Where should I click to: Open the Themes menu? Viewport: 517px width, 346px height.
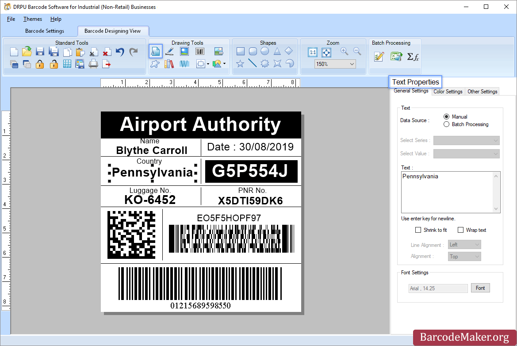(33, 19)
